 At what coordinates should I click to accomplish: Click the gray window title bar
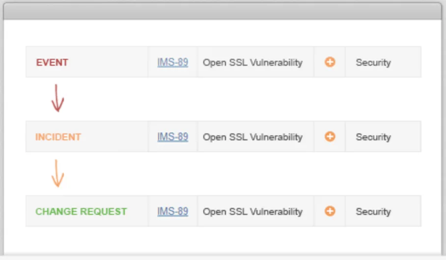[x=223, y=11]
